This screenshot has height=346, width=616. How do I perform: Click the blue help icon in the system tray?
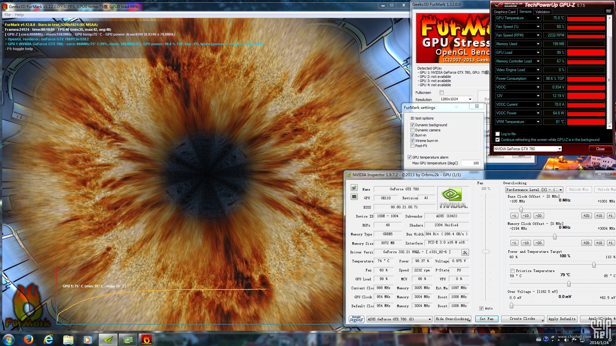[546, 339]
